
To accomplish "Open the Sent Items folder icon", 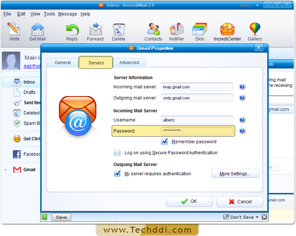I will (x=17, y=103).
